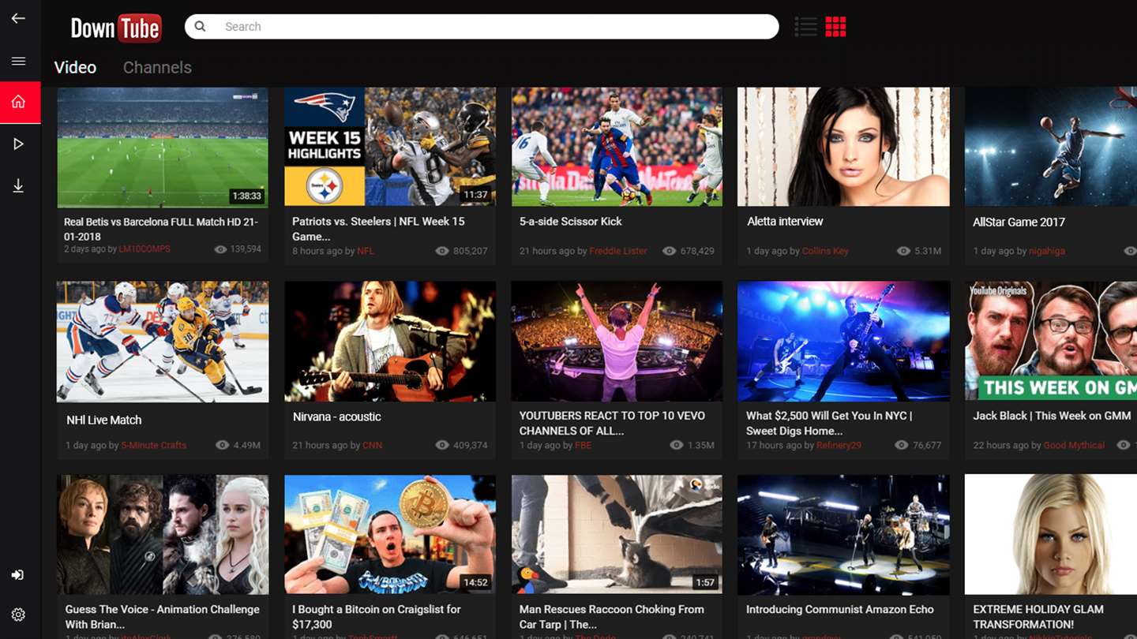This screenshot has height=639, width=1137.
Task: Open the settings gear icon
Action: [18, 615]
